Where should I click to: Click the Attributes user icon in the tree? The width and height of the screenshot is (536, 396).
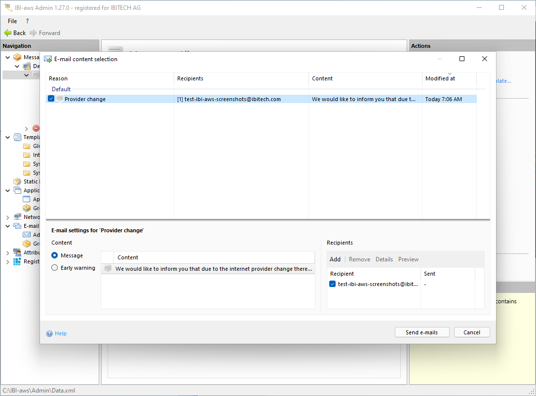17,252
